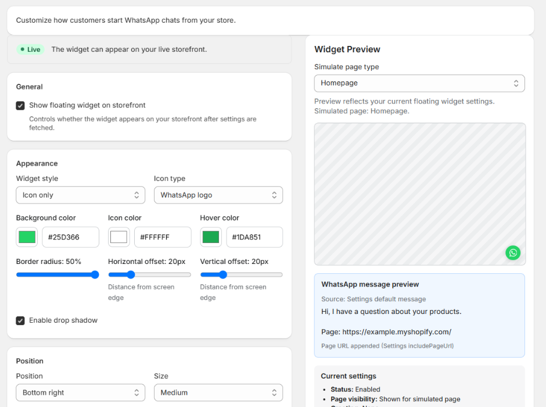Click the Hover color hex field #1DA851
This screenshot has height=407, width=546.
click(254, 237)
